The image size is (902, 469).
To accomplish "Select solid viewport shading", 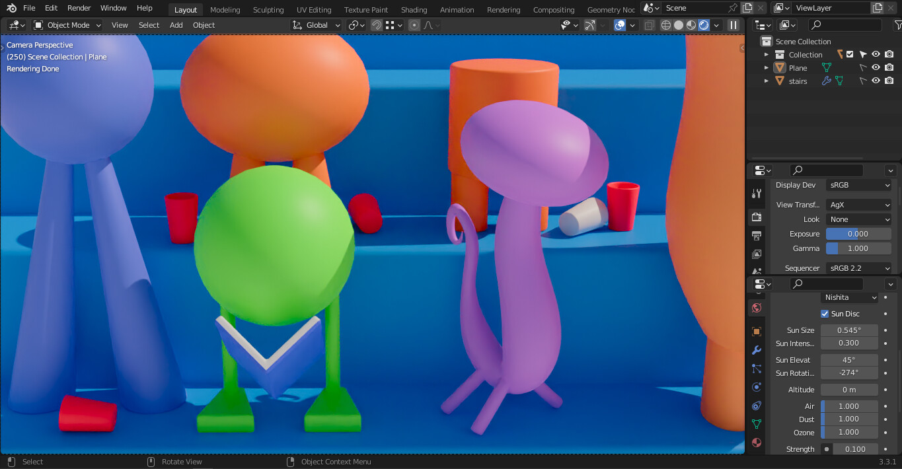I will 679,25.
